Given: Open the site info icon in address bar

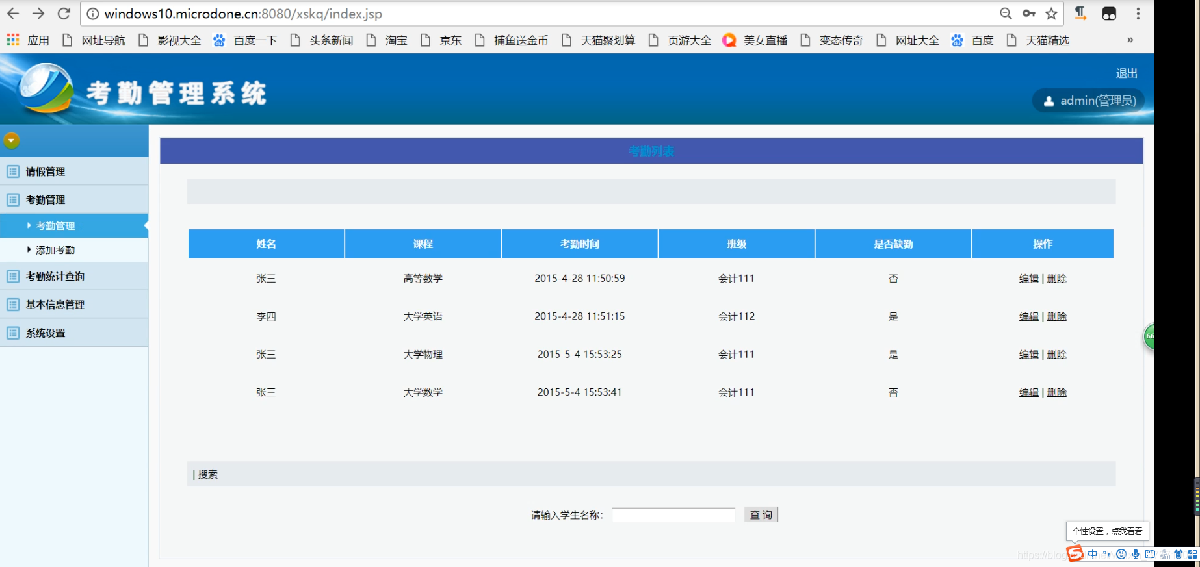Looking at the screenshot, I should point(93,14).
